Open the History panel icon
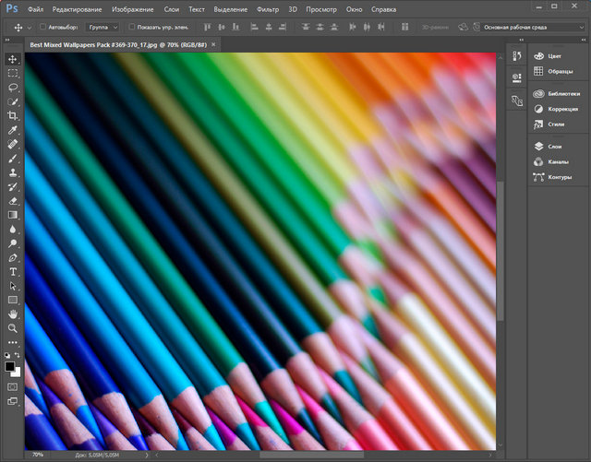Screen dimensions: 591x462 pos(515,57)
